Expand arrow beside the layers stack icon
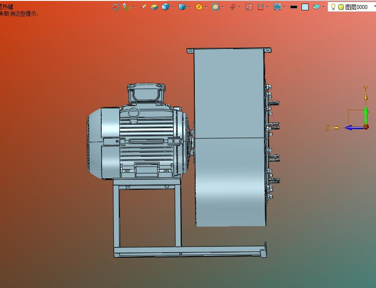The width and height of the screenshot is (376, 288). pyautogui.click(x=324, y=7)
